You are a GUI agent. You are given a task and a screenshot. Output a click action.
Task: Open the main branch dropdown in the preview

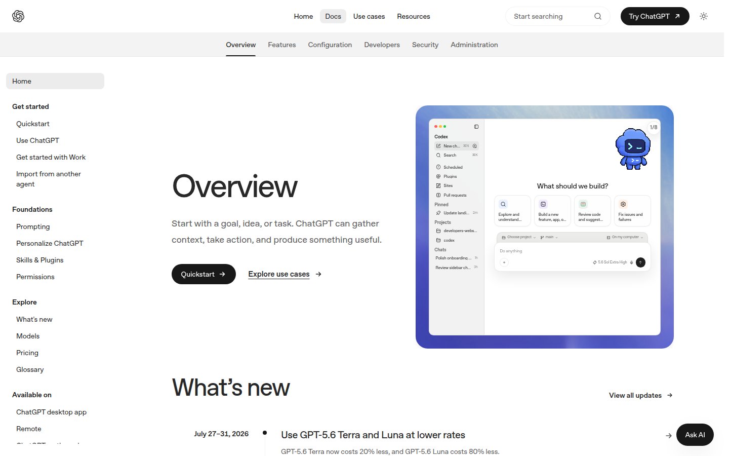click(x=549, y=237)
